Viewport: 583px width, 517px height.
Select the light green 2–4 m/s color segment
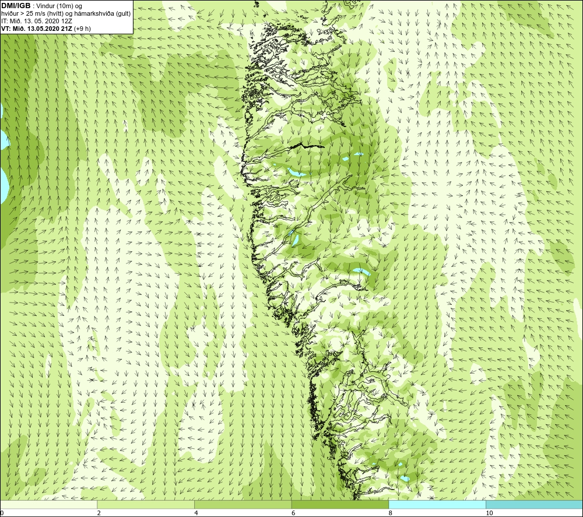tap(146, 505)
